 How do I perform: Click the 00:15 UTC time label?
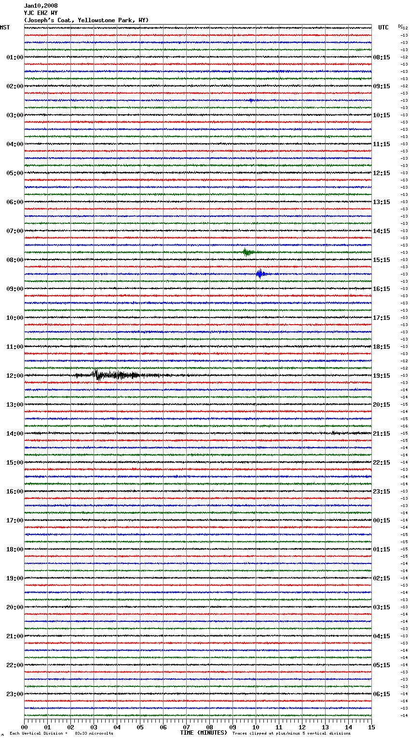[382, 521]
